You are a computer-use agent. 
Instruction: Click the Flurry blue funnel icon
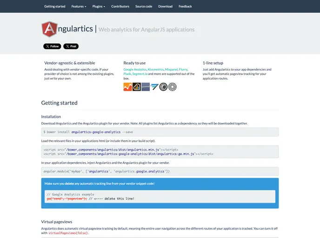[154, 87]
